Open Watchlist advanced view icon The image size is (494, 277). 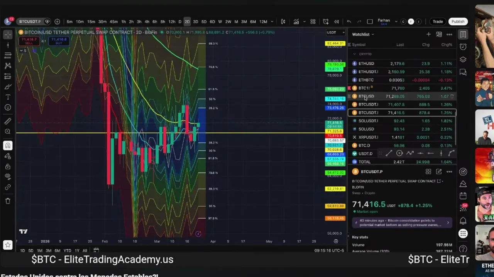pos(439,34)
